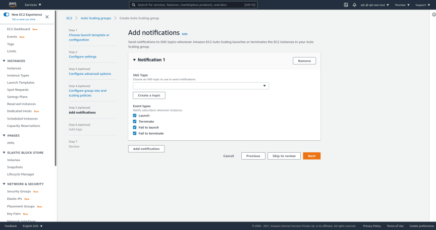Open Auto Scaling groups breadcrumb link
This screenshot has height=230, width=436.
96,18
